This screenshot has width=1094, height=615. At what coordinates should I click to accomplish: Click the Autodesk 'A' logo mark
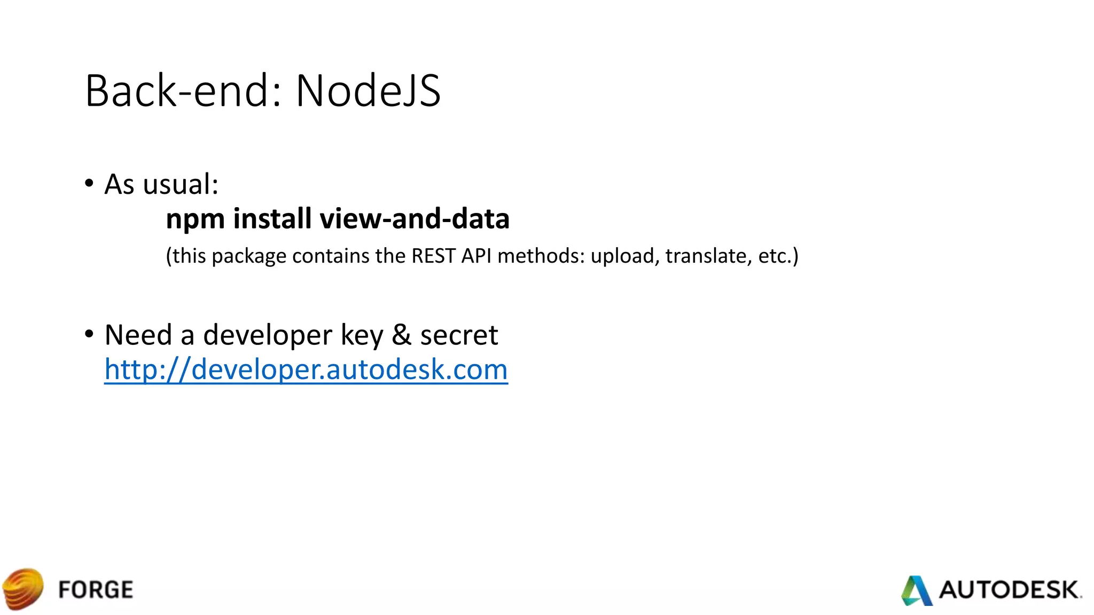tap(917, 590)
